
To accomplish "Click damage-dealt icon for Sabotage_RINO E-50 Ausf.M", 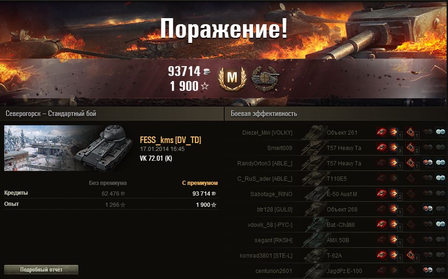I will pyautogui.click(x=394, y=193).
